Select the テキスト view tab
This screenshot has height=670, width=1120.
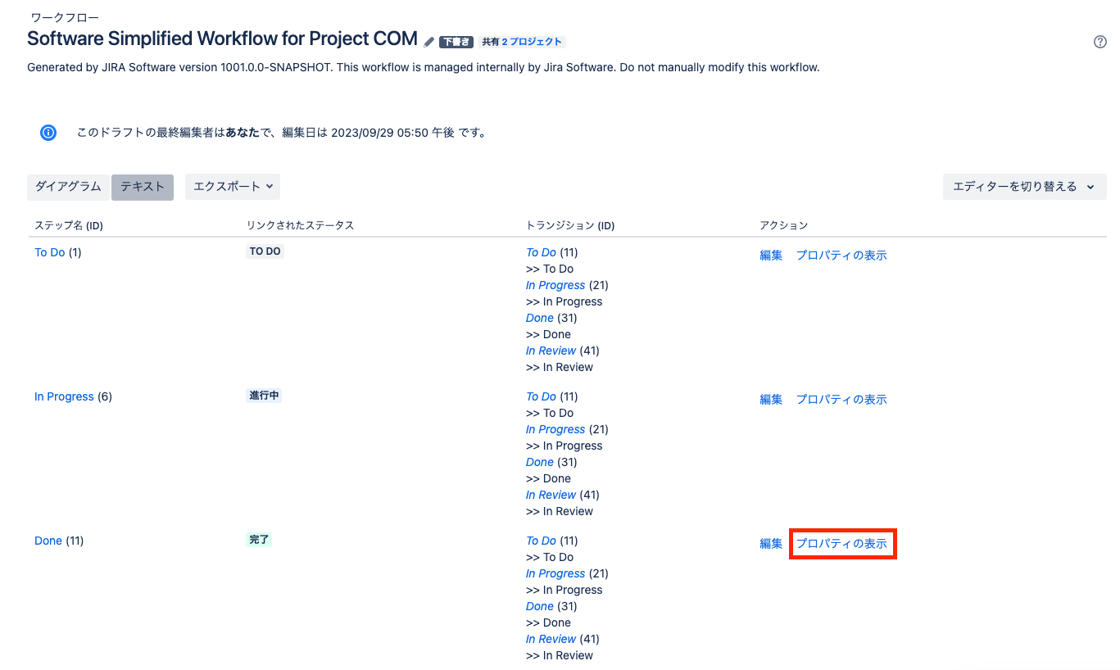[x=143, y=187]
